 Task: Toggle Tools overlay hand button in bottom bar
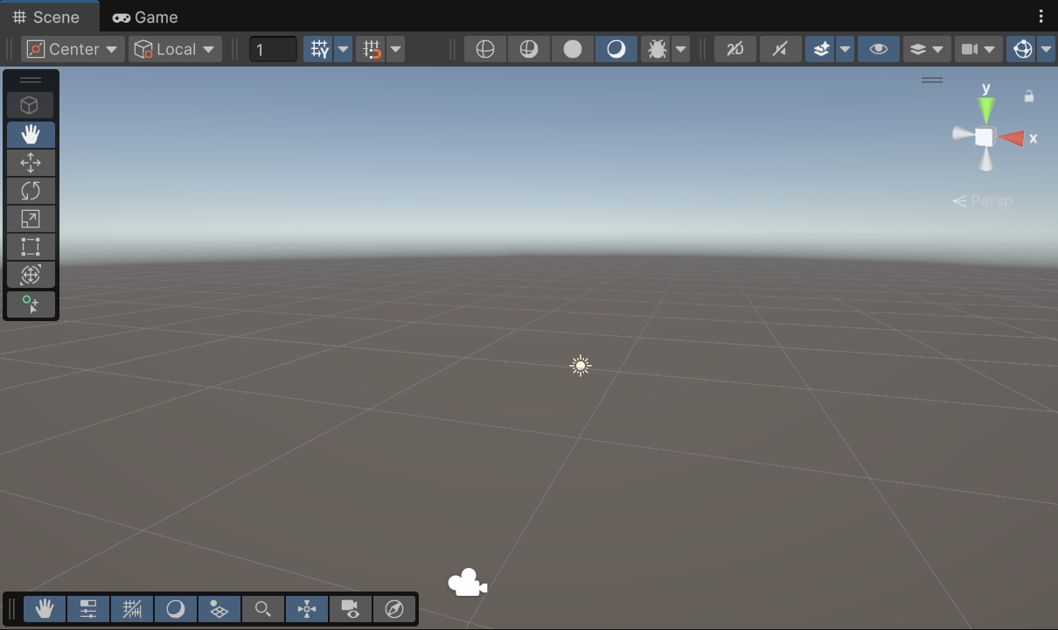tap(45, 609)
